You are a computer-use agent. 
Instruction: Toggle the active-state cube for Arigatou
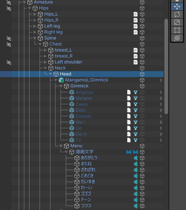(142, 92)
